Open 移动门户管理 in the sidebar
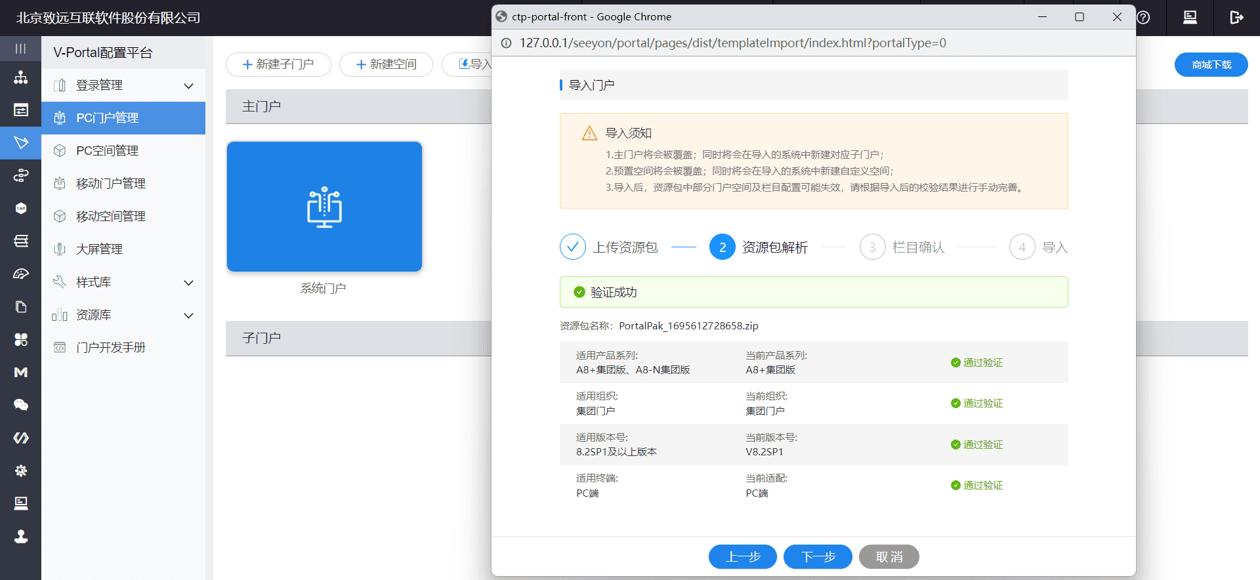This screenshot has height=580, width=1260. click(123, 184)
